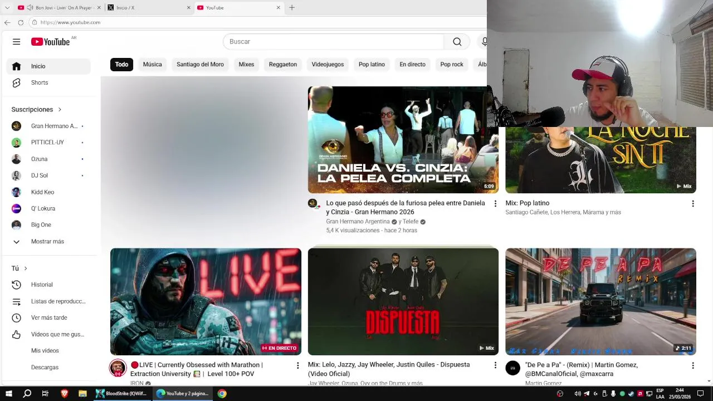Screen dimensions: 713x401
Task: Click Big One channel avatar
Action: 16,225
